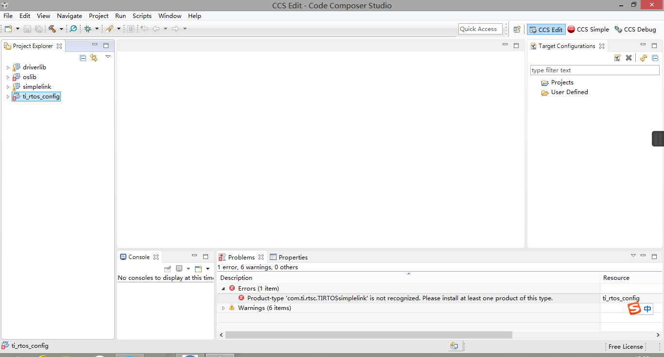664x357 pixels.
Task: Open the Forward history dropdown arrow
Action: [185, 29]
